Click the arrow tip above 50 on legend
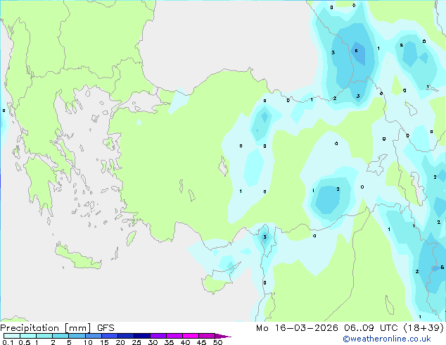 pyautogui.click(x=223, y=336)
